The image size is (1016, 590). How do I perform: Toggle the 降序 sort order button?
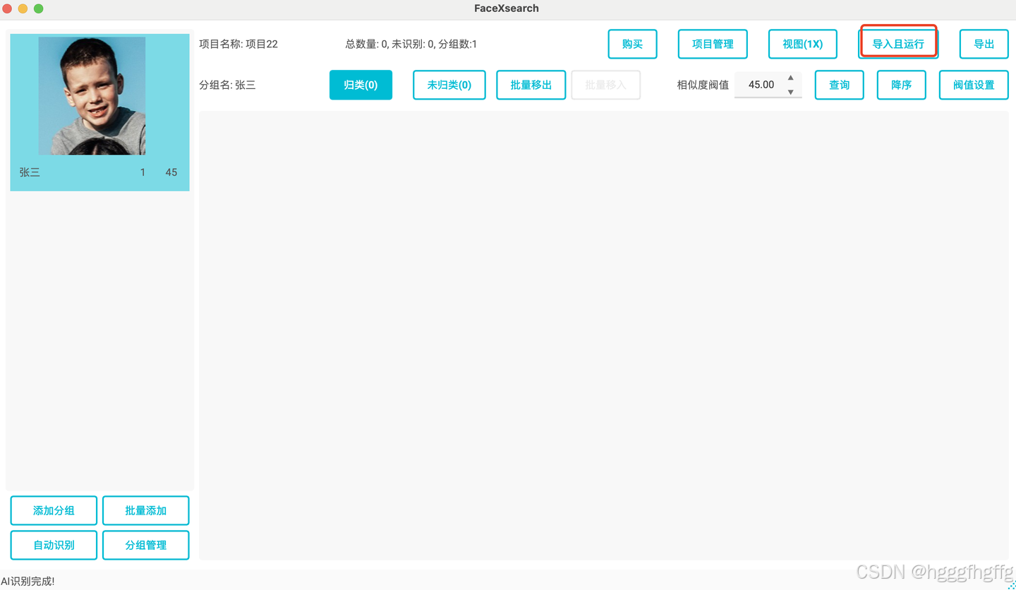(901, 85)
